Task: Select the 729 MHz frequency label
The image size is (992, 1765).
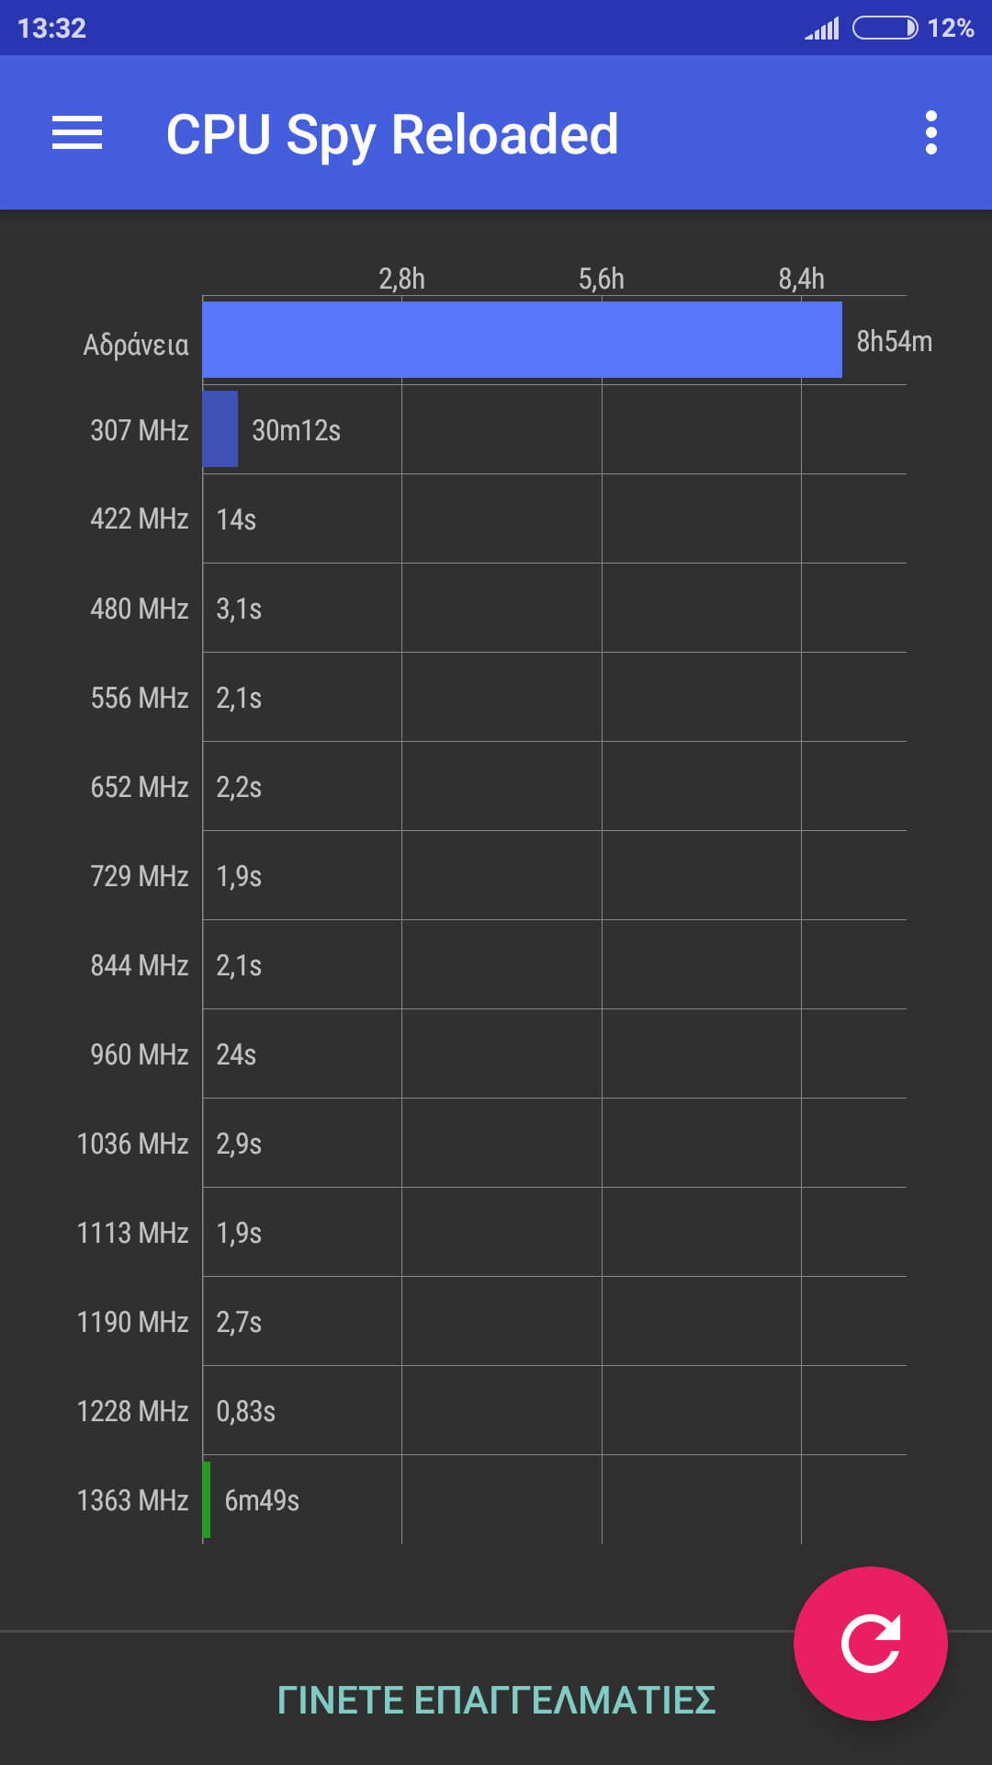Action: pyautogui.click(x=140, y=876)
